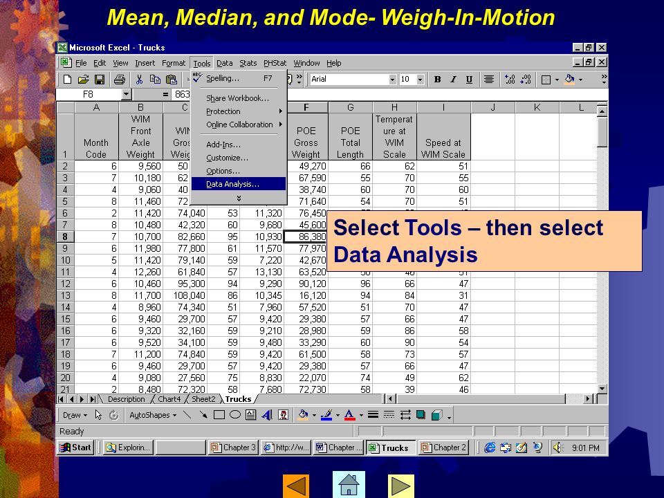Cut selection with scissors icon

139,79
